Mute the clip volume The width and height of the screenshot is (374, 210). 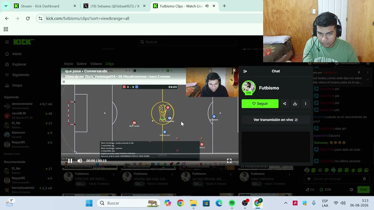click(80, 161)
